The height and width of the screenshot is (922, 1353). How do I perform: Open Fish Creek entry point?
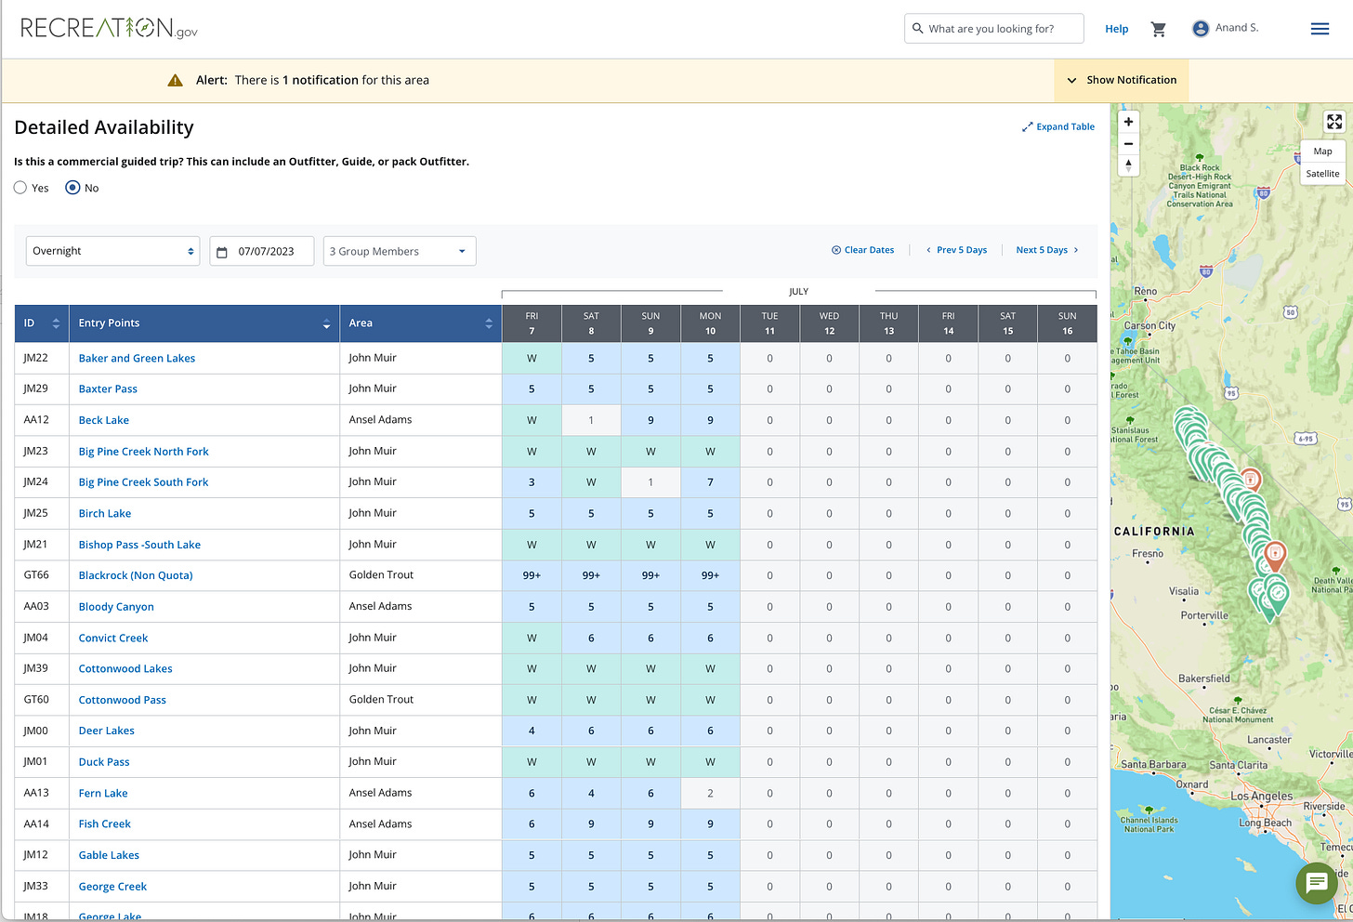105,824
